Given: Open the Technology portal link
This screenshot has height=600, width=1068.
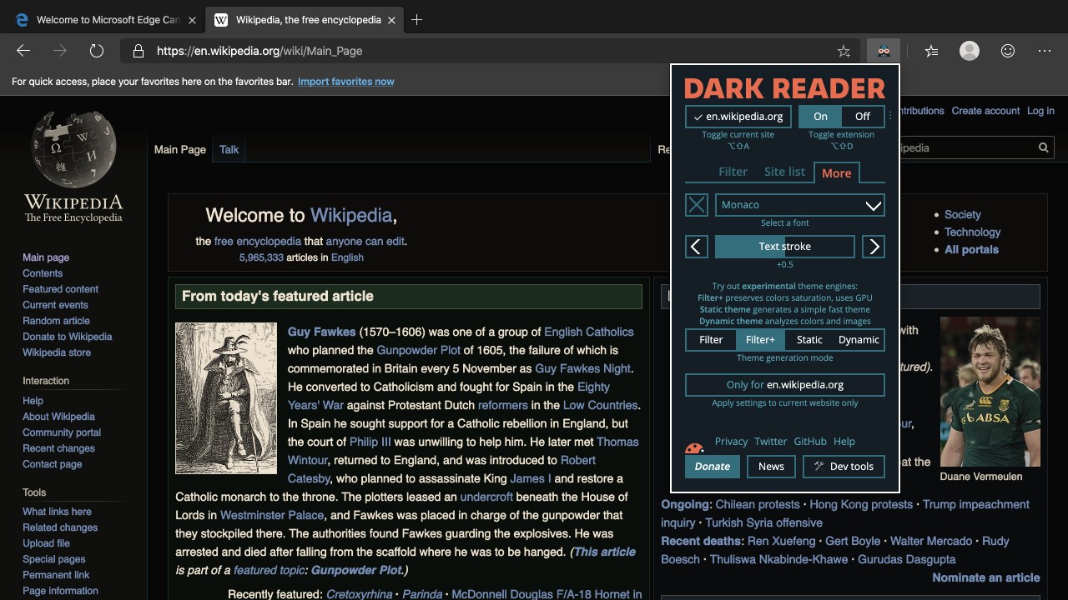Looking at the screenshot, I should 972,232.
